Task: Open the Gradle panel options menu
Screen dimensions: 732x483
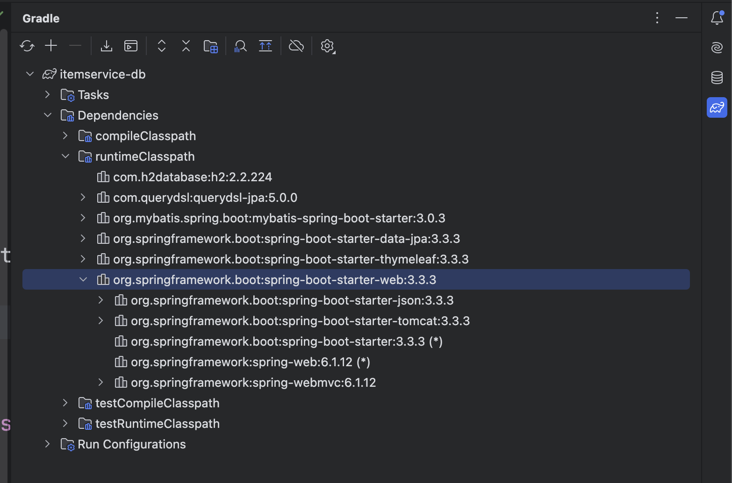Action: click(x=657, y=18)
